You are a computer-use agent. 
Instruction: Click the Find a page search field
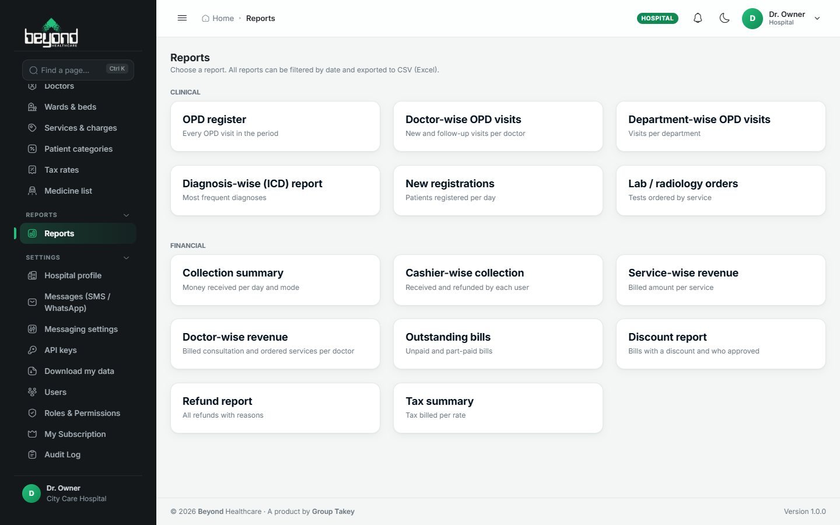tap(78, 70)
